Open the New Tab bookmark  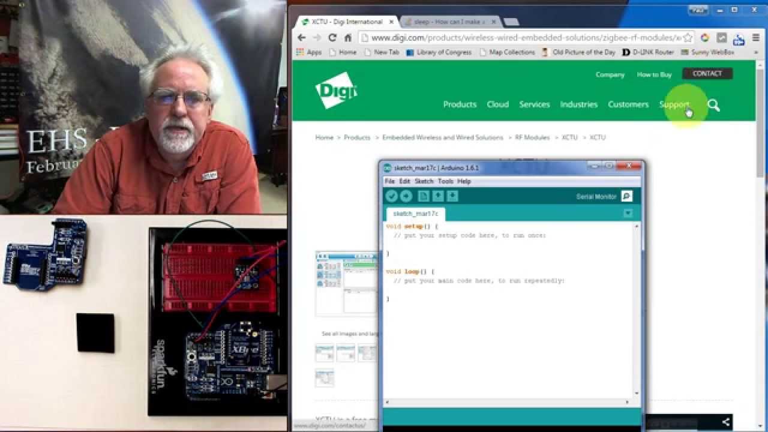pos(381,52)
